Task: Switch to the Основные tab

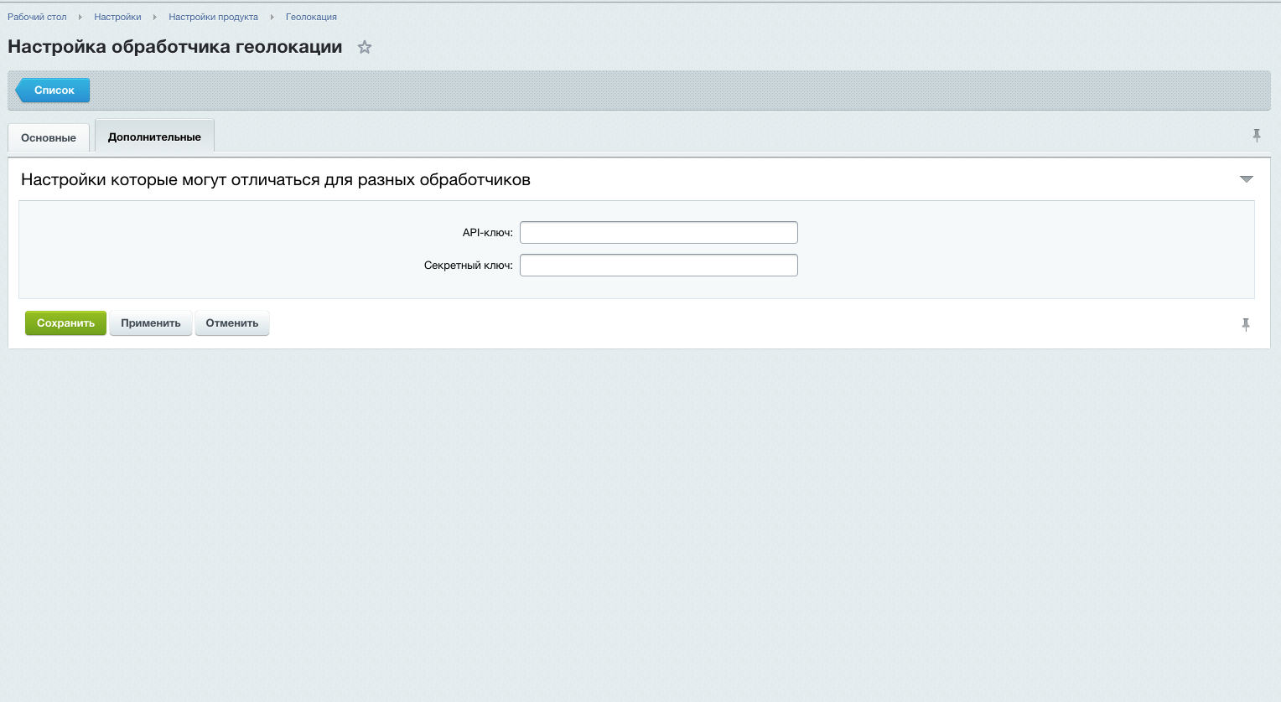Action: (x=49, y=137)
